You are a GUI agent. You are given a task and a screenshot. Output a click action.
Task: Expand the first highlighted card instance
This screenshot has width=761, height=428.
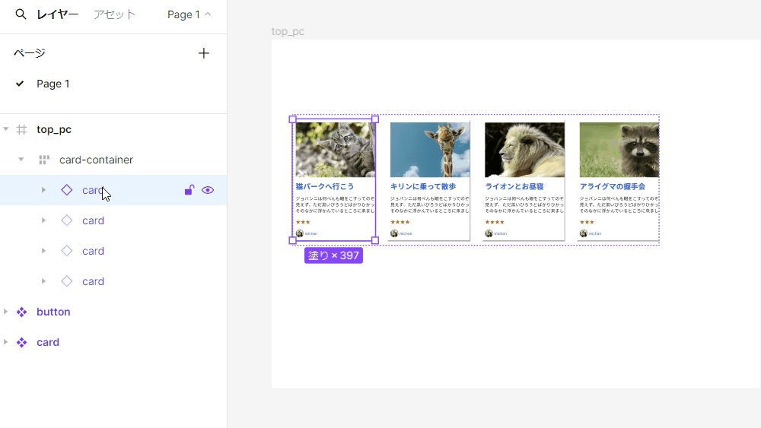point(43,190)
